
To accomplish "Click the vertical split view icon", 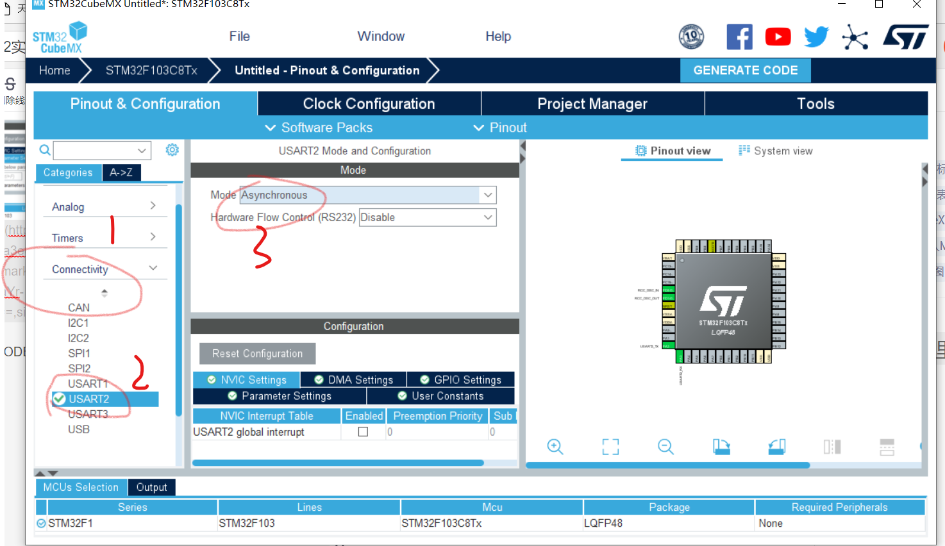I will [x=832, y=447].
